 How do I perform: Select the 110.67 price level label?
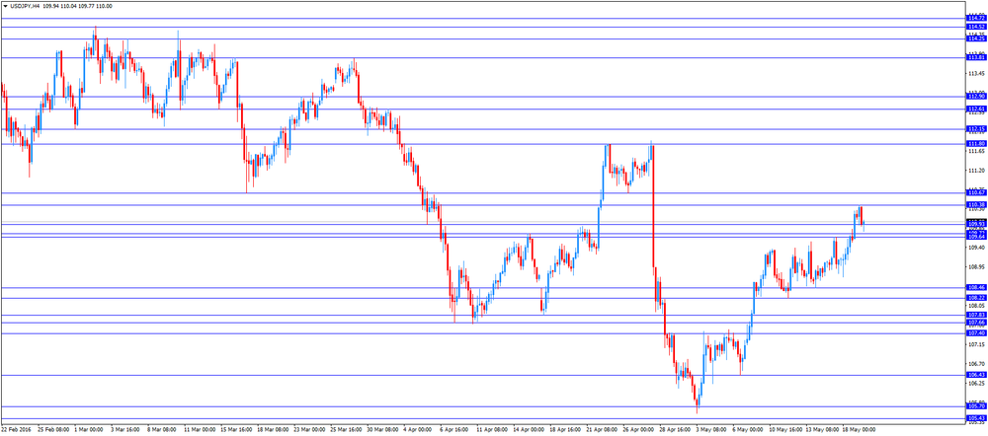976,193
